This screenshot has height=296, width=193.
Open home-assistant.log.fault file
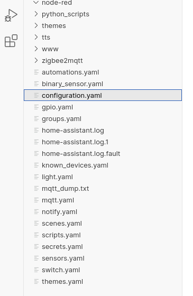point(103,154)
